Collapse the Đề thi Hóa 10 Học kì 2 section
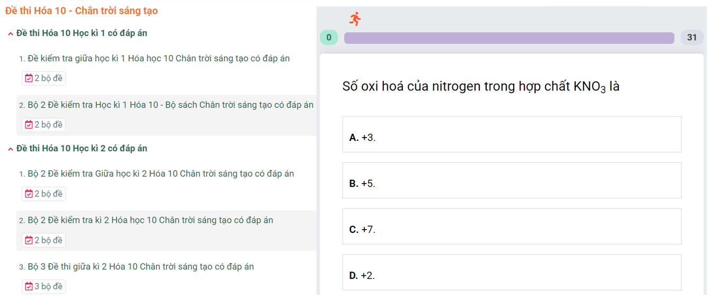711x300 pixels. (x=11, y=149)
